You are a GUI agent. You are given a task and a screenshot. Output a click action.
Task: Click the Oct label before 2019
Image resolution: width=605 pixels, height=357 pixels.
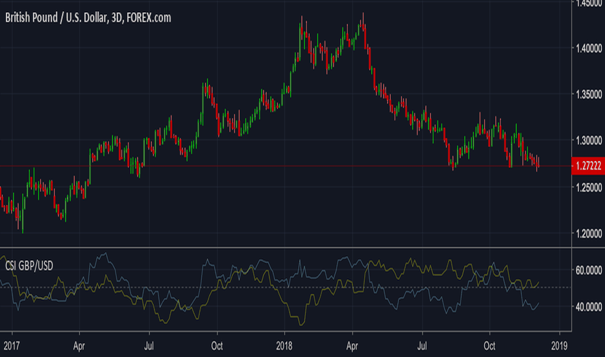tap(489, 346)
